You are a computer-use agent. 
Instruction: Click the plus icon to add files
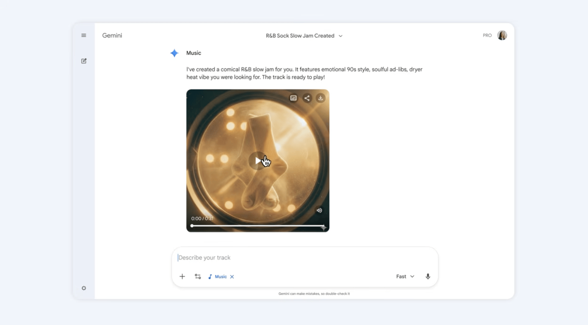(182, 276)
